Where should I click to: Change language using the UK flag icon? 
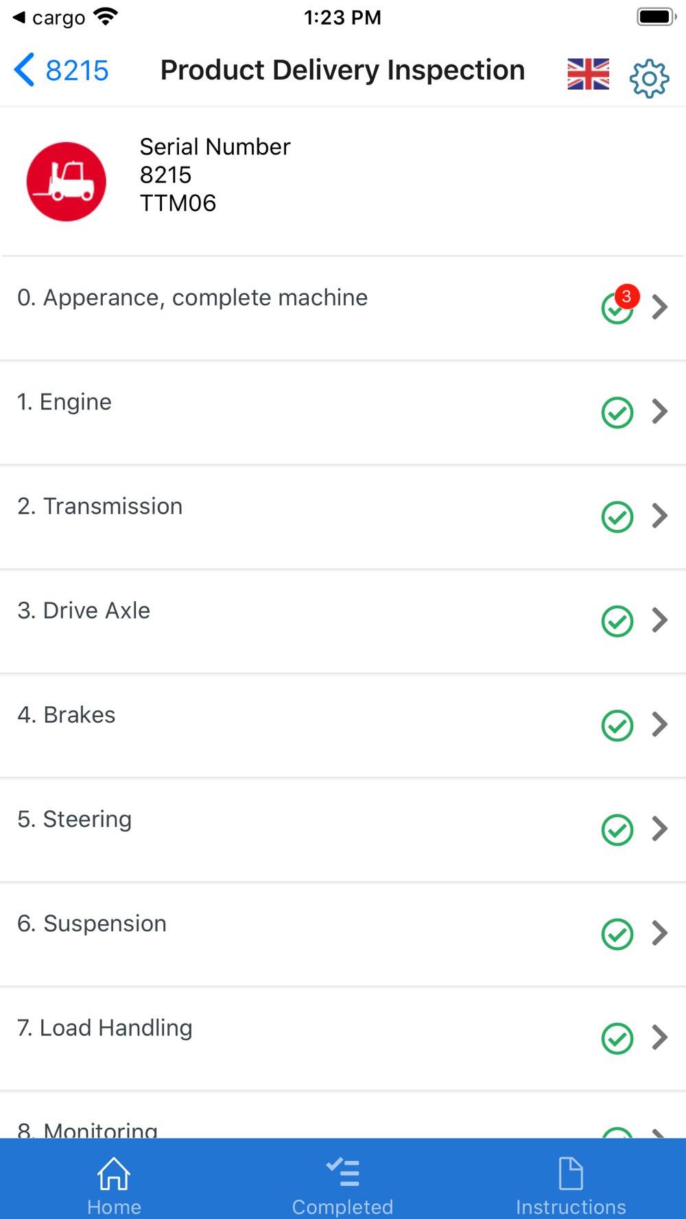588,74
